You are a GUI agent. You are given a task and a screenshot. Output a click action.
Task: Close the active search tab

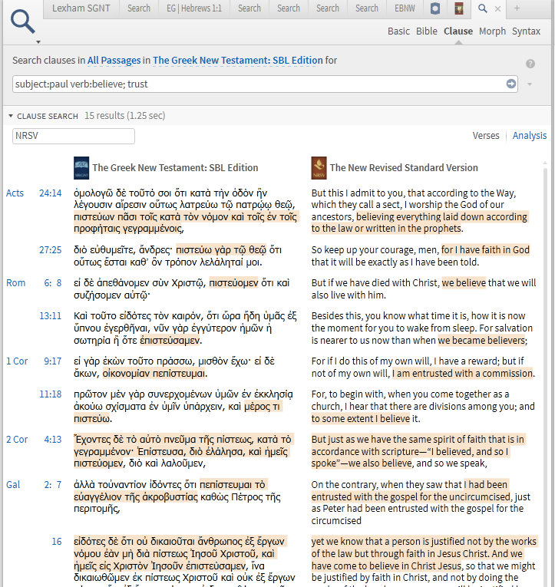tap(497, 9)
